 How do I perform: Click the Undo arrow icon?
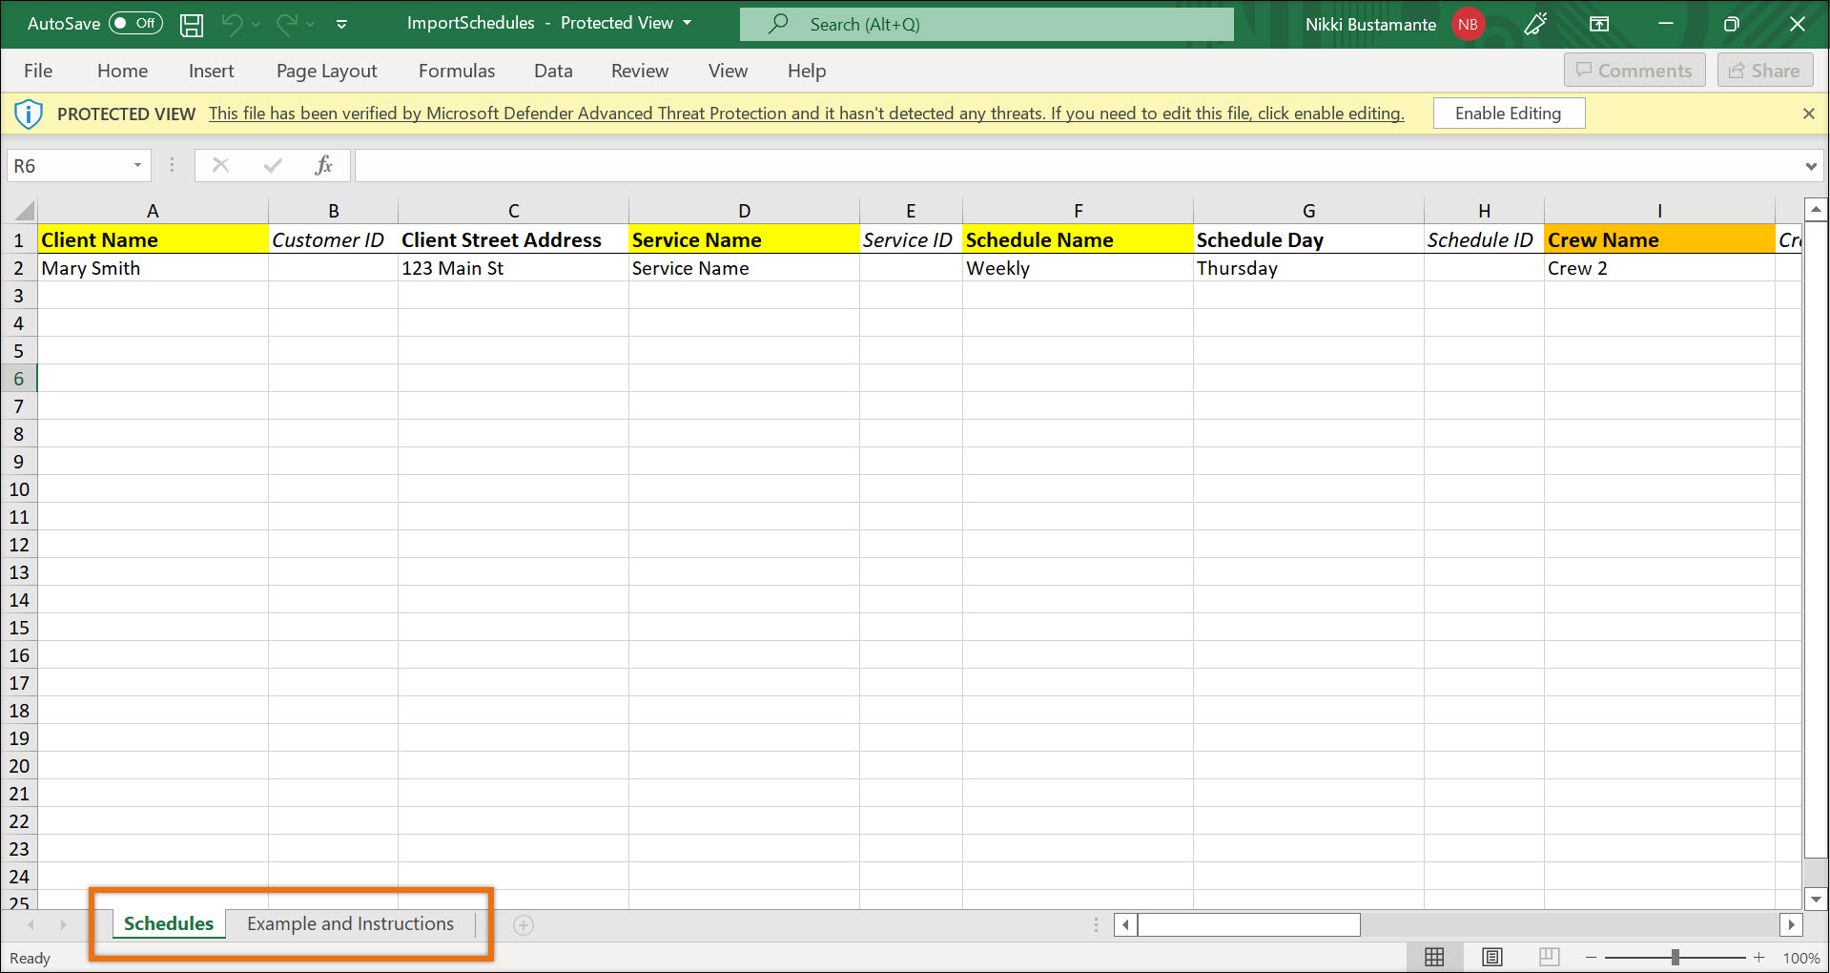pyautogui.click(x=232, y=25)
